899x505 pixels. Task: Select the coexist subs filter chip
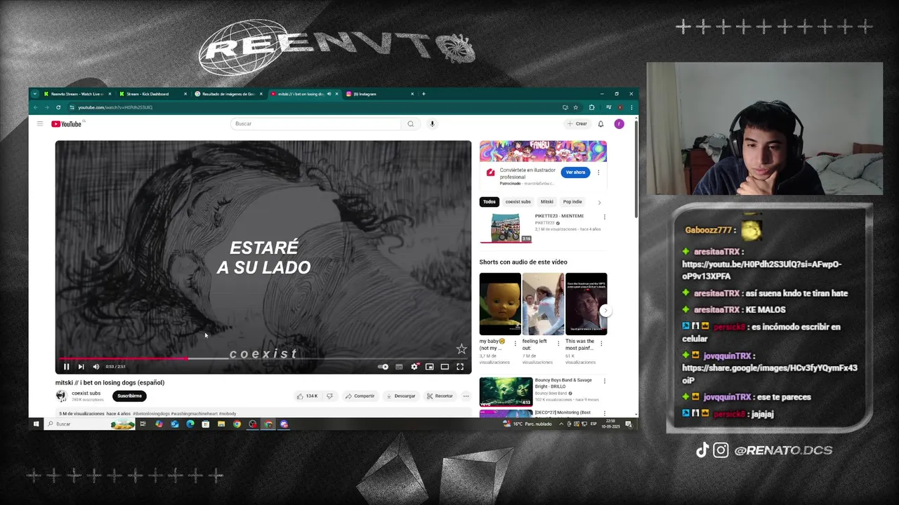tap(518, 201)
